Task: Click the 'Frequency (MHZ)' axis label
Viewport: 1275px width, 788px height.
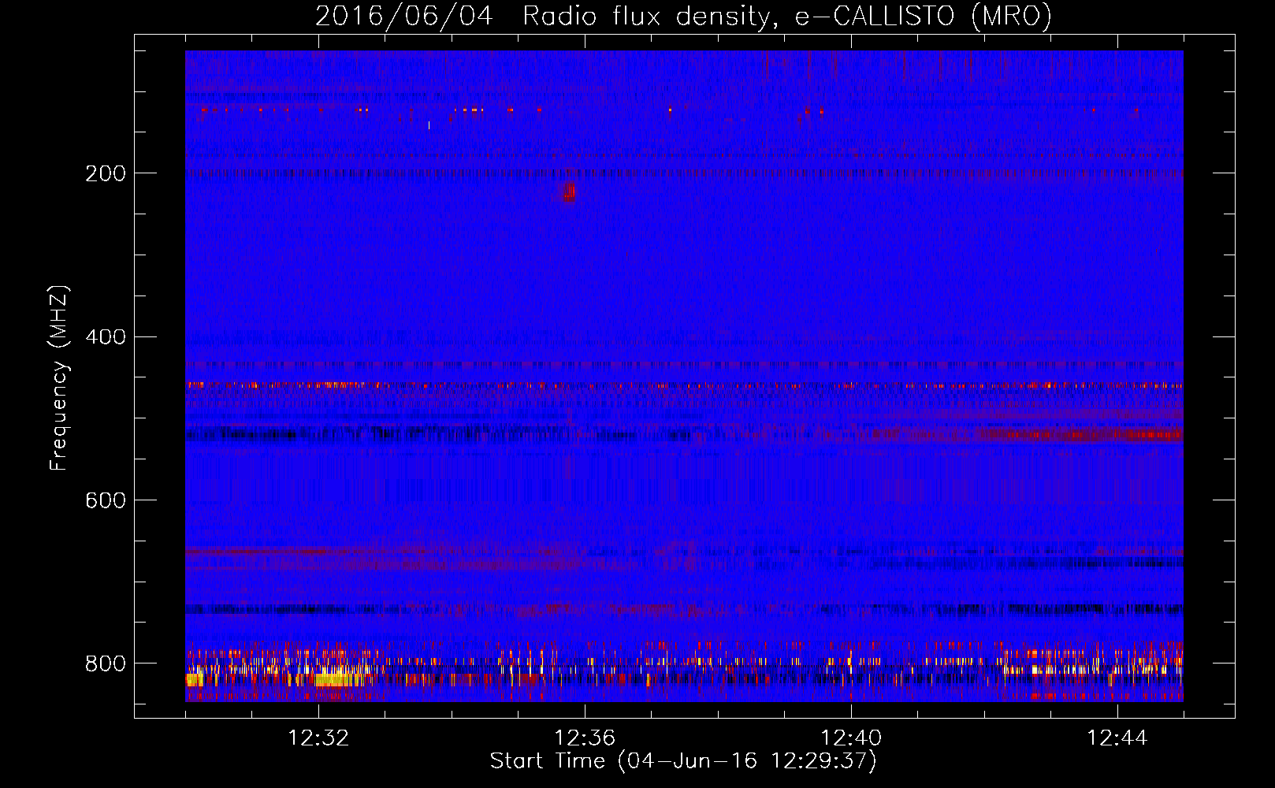Action: 58,378
